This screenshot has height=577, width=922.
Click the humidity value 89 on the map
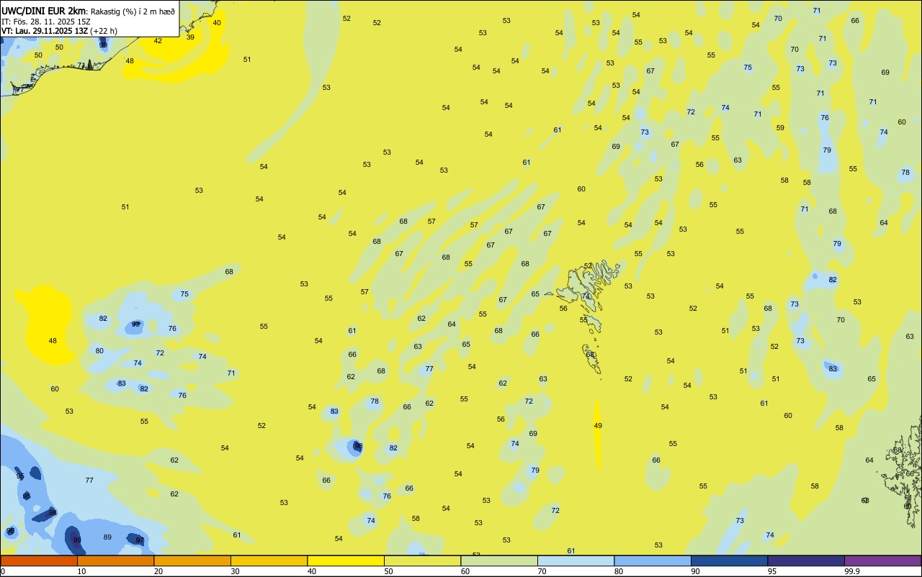[107, 537]
